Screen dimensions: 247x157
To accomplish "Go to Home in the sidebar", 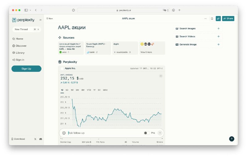I will pos(18,39).
